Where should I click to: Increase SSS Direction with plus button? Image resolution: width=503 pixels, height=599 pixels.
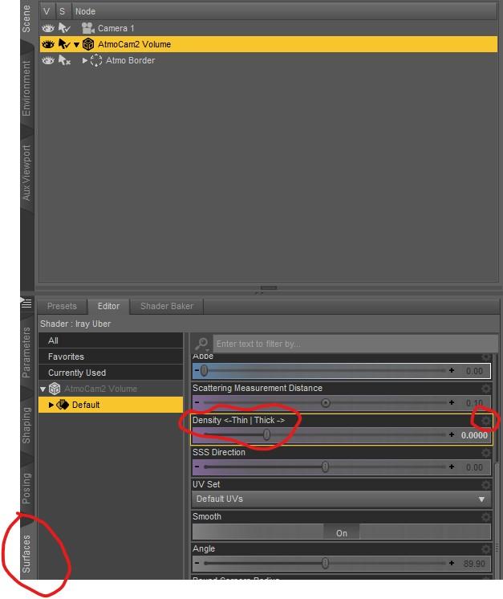452,467
